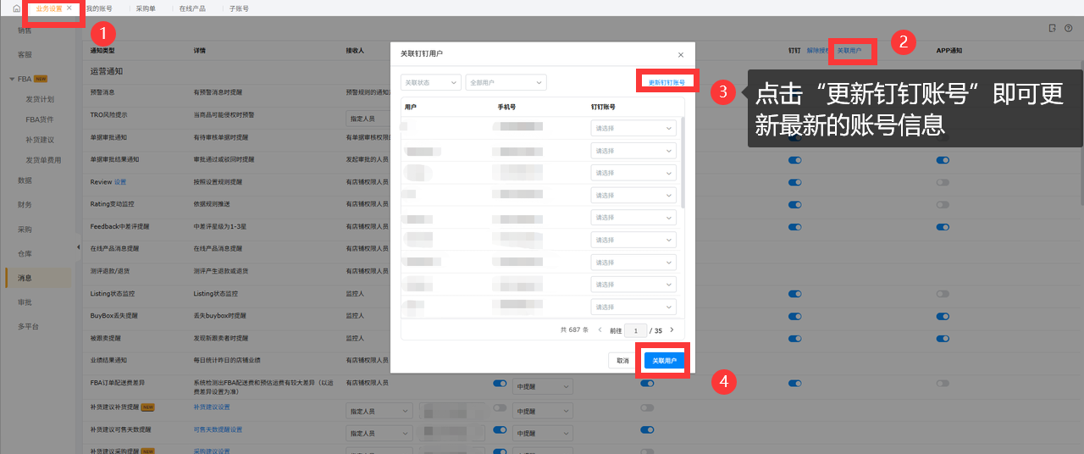Click the 手机号 column header in dialog
This screenshot has width=1084, height=454.
(x=506, y=108)
